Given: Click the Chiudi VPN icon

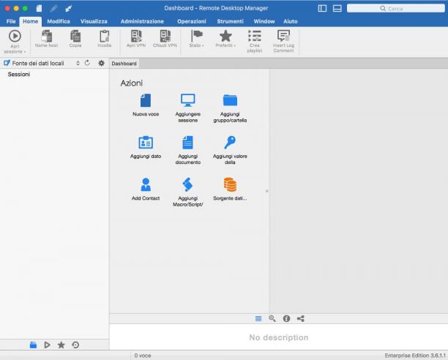Looking at the screenshot, I should pyautogui.click(x=165, y=37).
